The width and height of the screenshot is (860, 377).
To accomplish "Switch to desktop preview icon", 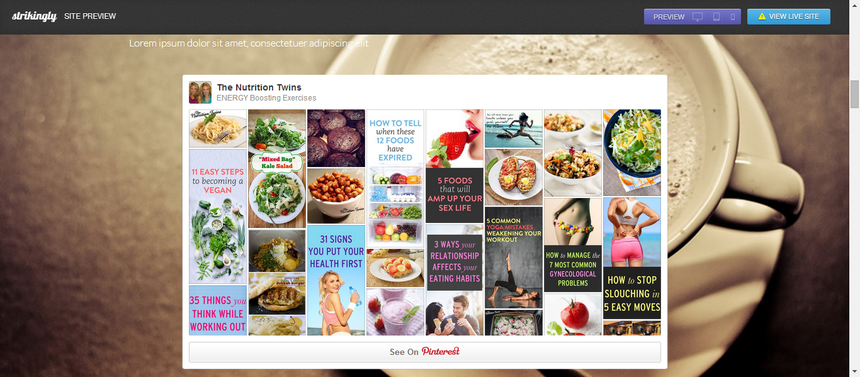I will coord(698,17).
